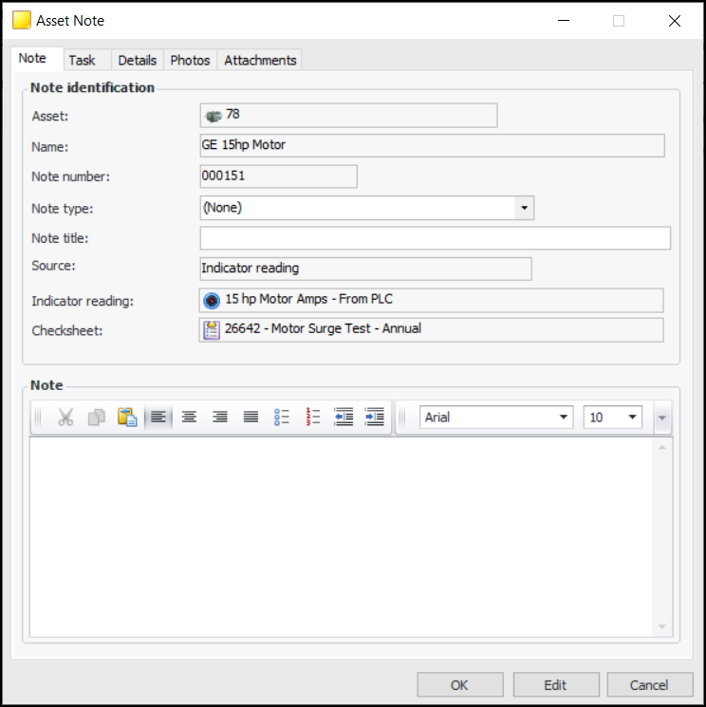Align note text to the right

(220, 418)
